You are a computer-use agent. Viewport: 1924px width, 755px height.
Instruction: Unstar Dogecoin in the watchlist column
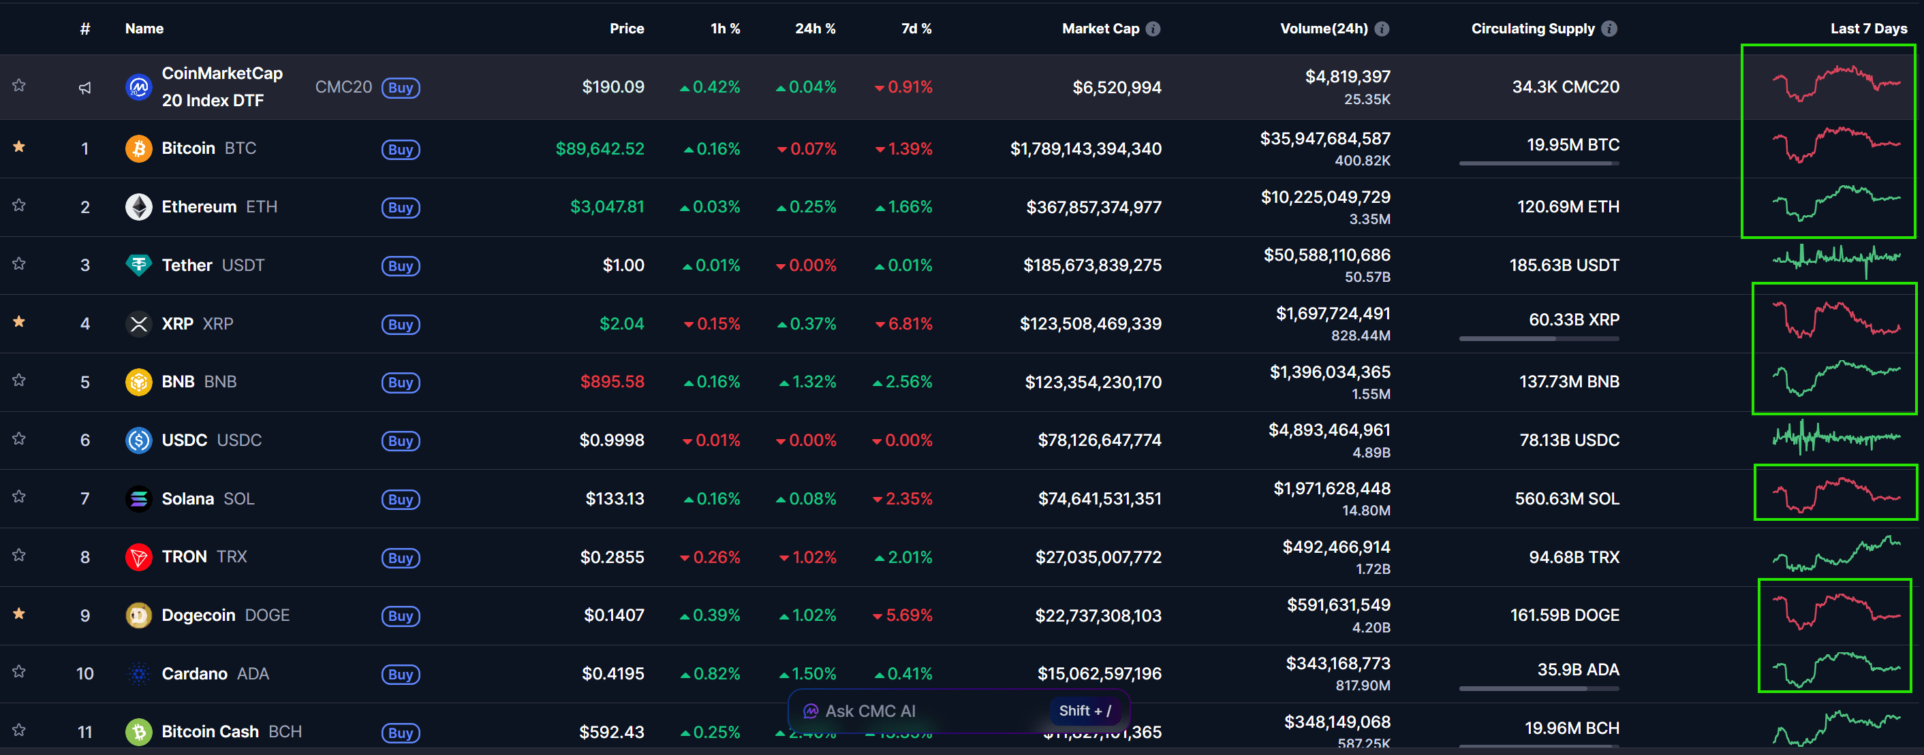coord(20,613)
